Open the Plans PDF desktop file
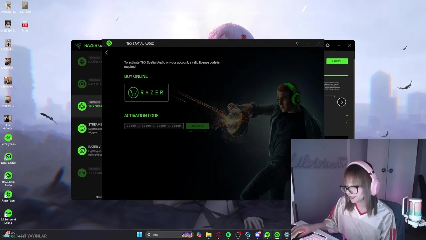Screen dimensions: 426x240 25,26
